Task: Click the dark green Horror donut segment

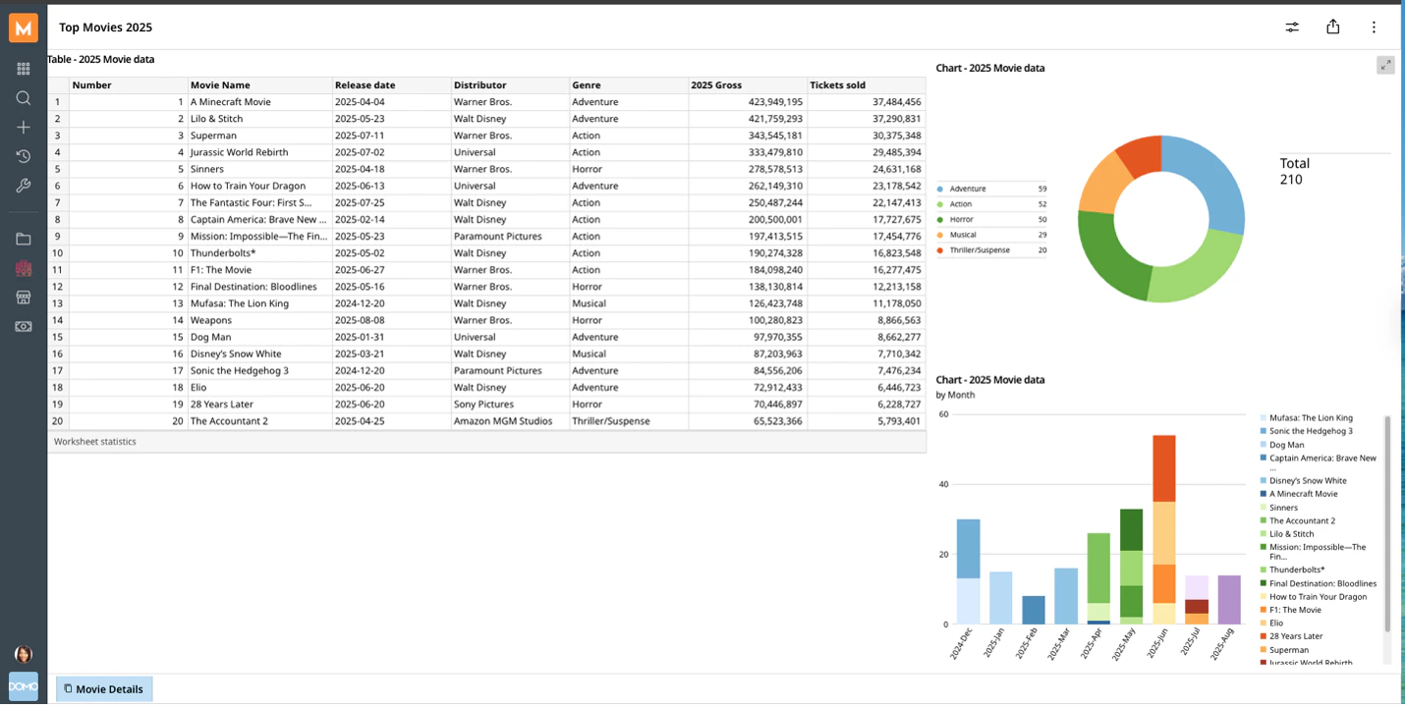Action: point(1105,255)
